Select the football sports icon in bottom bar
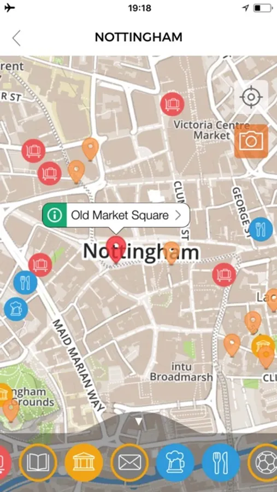Screen dimensions: 277x492 point(263,462)
